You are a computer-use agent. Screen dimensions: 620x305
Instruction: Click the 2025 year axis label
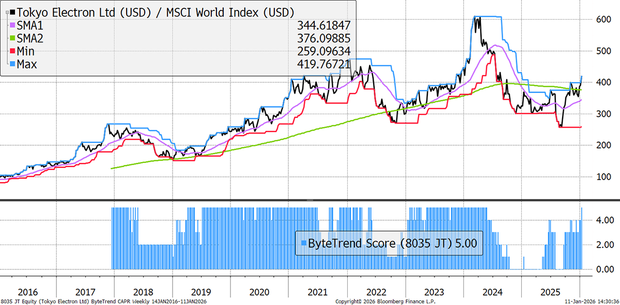pyautogui.click(x=551, y=292)
